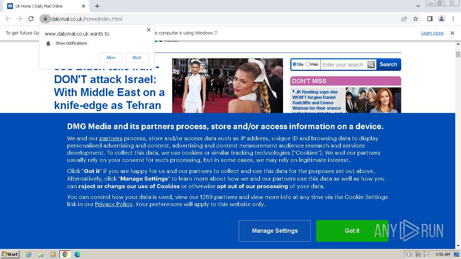Reload the Daily Mail page
This screenshot has width=461, height=259.
click(31, 19)
